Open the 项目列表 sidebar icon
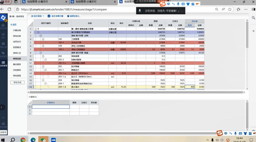This screenshot has width=256, height=142. pyautogui.click(x=3, y=26)
